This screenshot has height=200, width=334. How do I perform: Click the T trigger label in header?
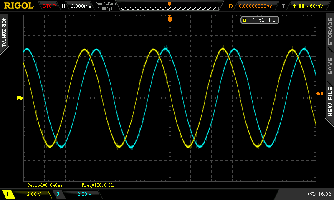tap(283, 6)
